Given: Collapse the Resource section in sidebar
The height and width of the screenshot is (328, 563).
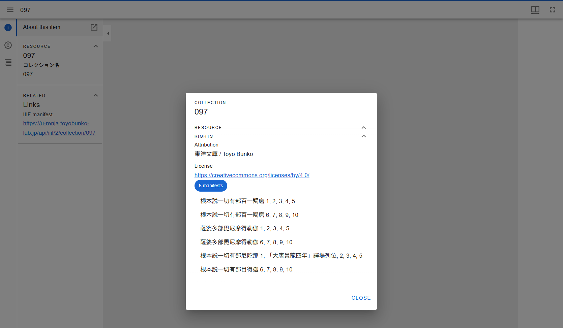Looking at the screenshot, I should point(96,46).
